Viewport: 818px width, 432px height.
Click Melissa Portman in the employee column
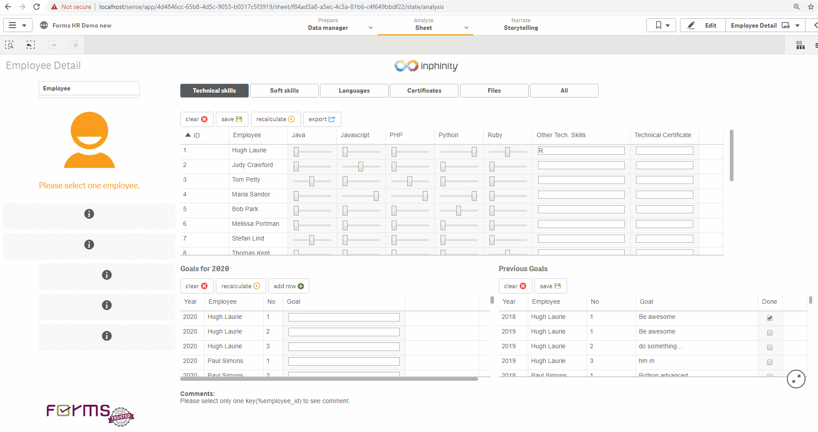255,224
